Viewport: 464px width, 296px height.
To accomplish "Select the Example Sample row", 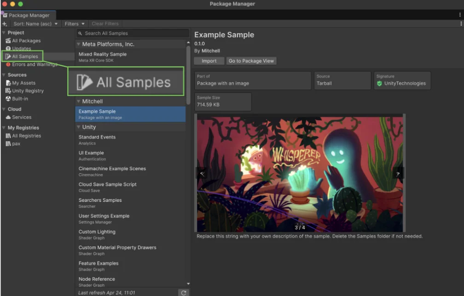I will pyautogui.click(x=131, y=114).
